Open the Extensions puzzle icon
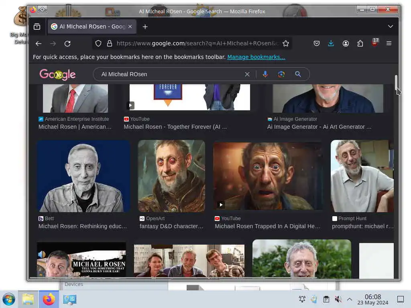This screenshot has height=308, width=411. point(360,43)
